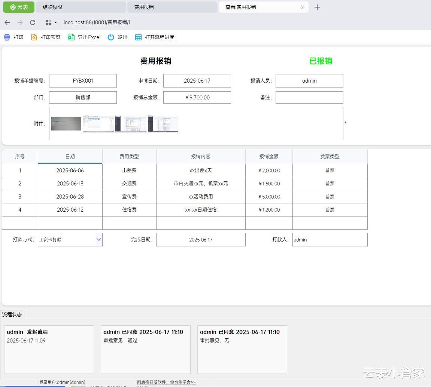Click the forward navigation arrow
The image size is (431, 387).
point(20,22)
